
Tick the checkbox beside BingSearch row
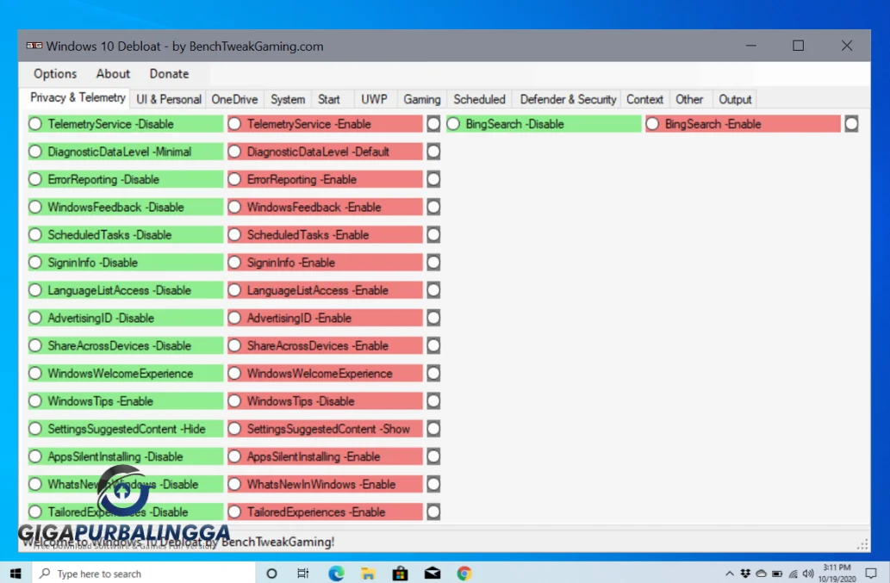coord(851,124)
